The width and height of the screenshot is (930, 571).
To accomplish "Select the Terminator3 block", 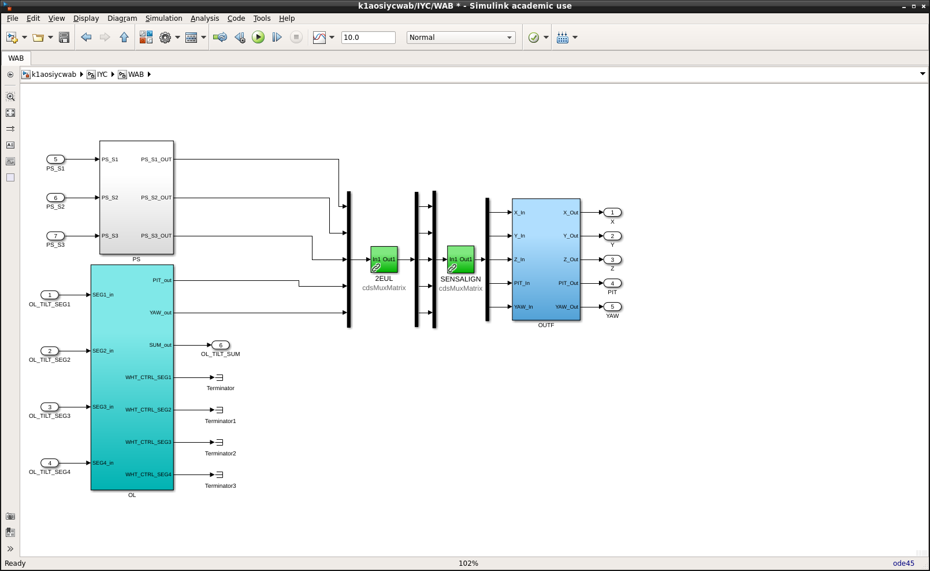I will [x=220, y=474].
